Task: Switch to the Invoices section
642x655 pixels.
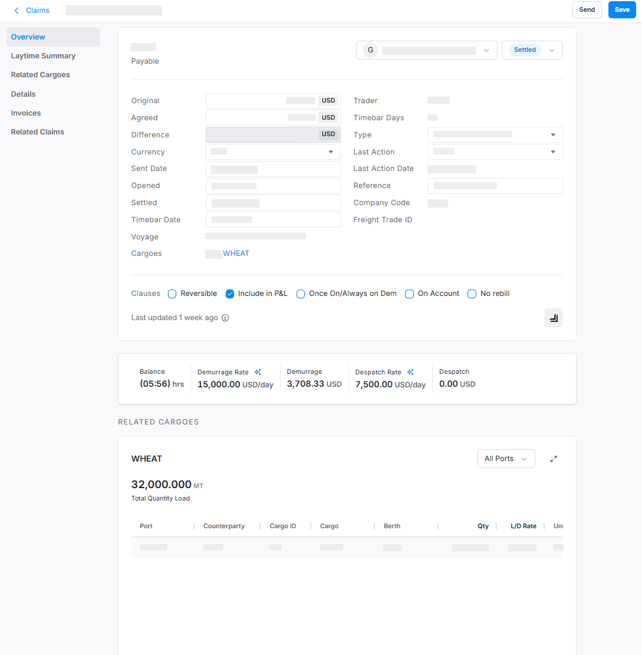Action: click(x=26, y=113)
